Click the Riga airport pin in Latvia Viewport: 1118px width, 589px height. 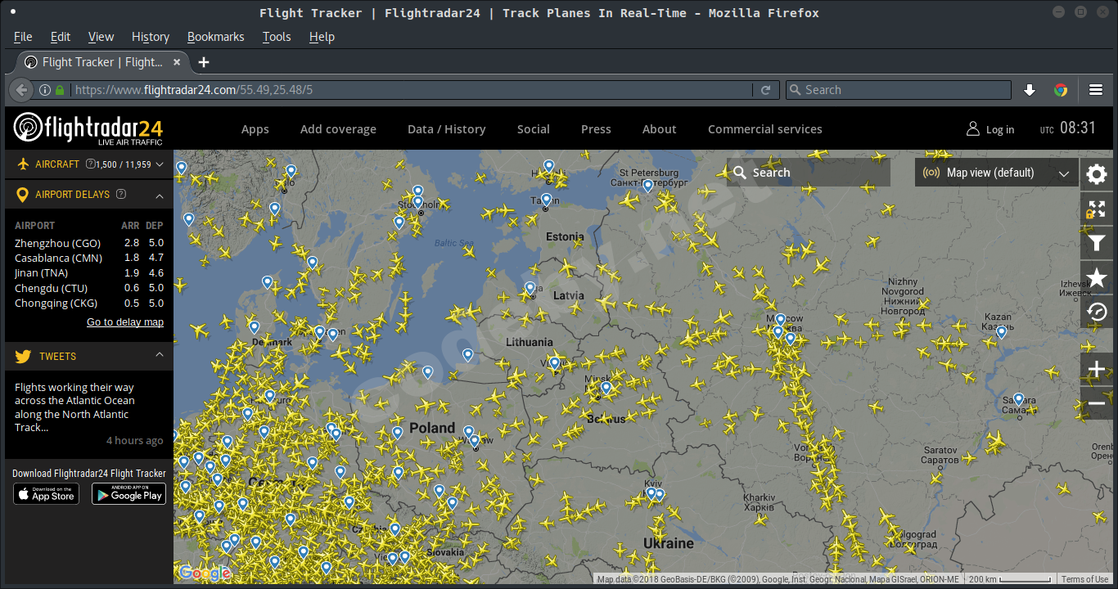[x=530, y=288]
